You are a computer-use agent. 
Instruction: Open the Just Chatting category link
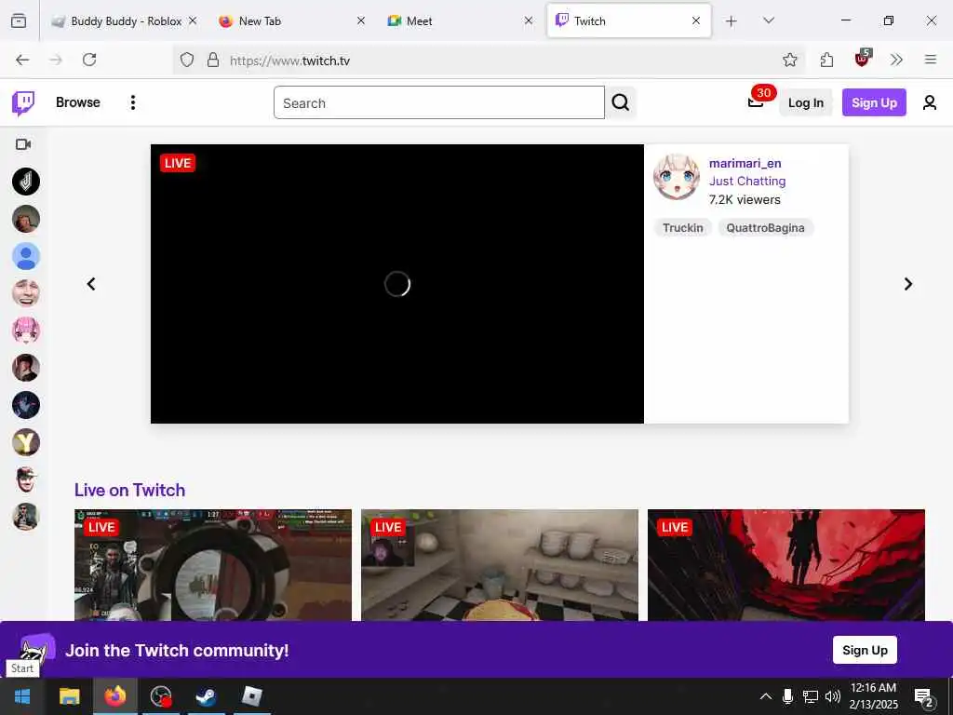[x=747, y=182]
